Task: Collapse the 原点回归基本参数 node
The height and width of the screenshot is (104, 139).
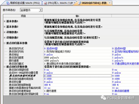Action: (x=4, y=43)
